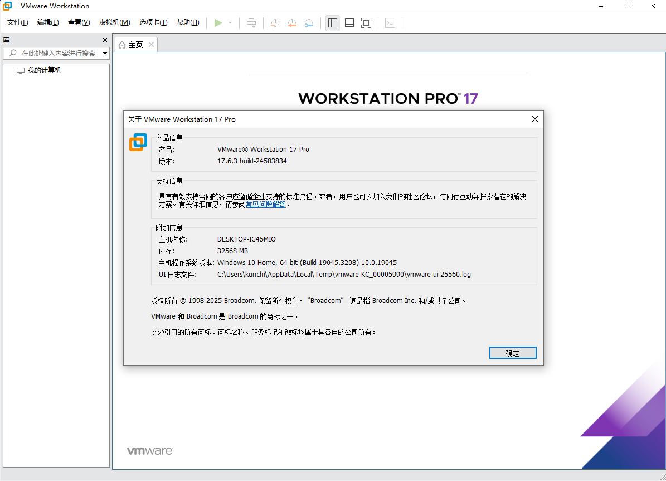The width and height of the screenshot is (666, 481).
Task: Click the Send Ctrl+Alt+Del toolbar icon
Action: click(251, 23)
